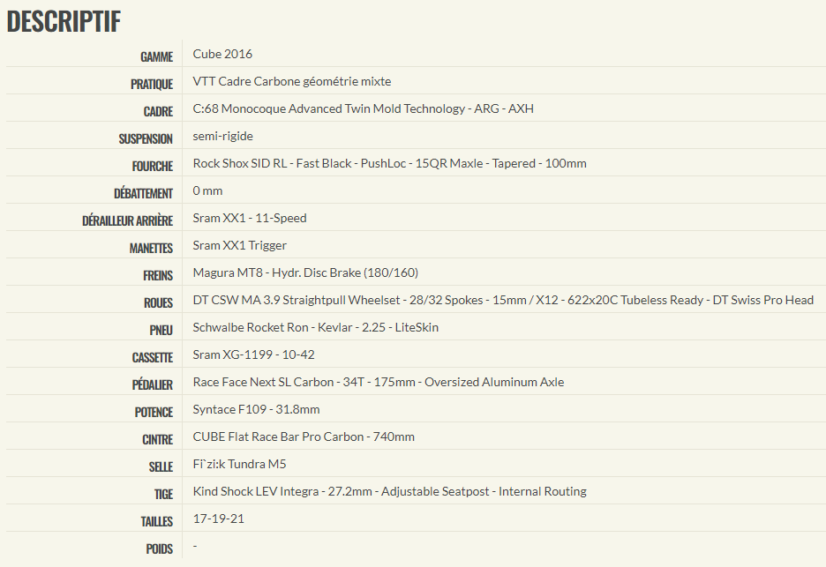Select the PRATIQUE row label

click(152, 85)
